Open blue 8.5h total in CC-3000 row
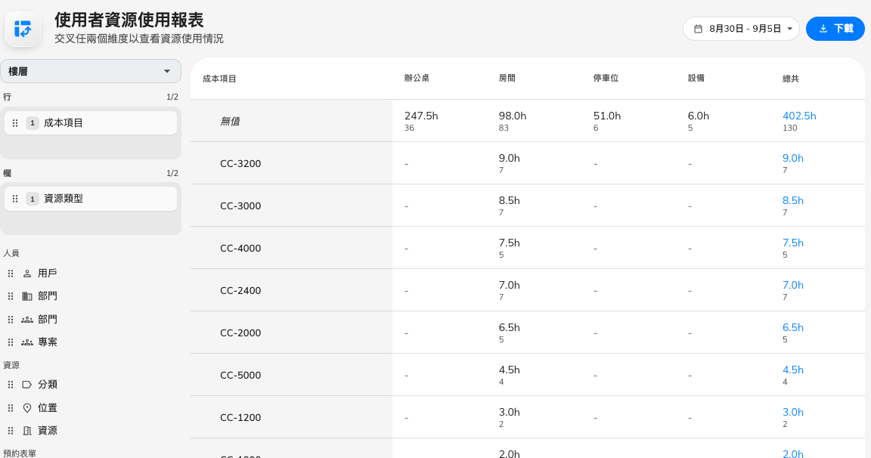The width and height of the screenshot is (871, 458). 792,200
